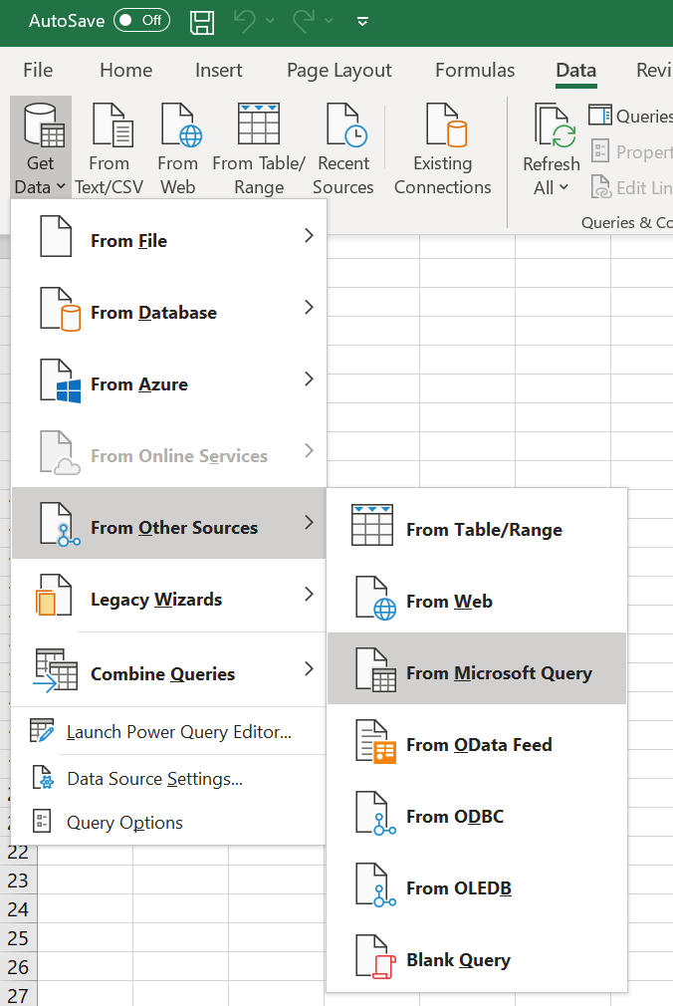Switch to the Home tab
Image resolution: width=673 pixels, height=1006 pixels.
coord(125,70)
